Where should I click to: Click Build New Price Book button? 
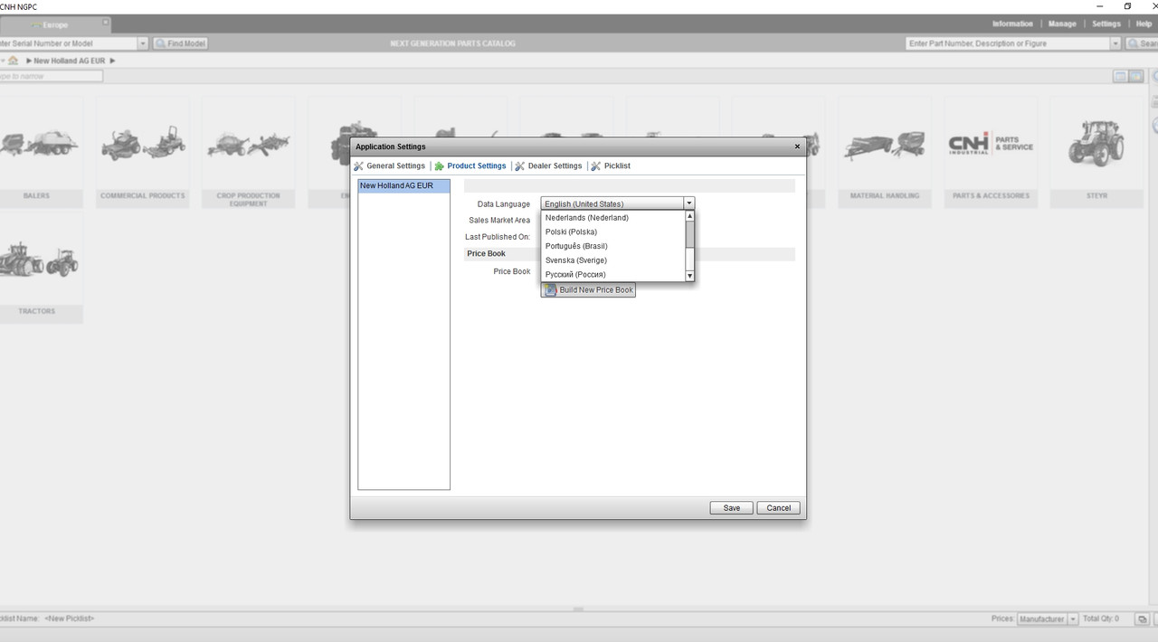[x=589, y=290]
